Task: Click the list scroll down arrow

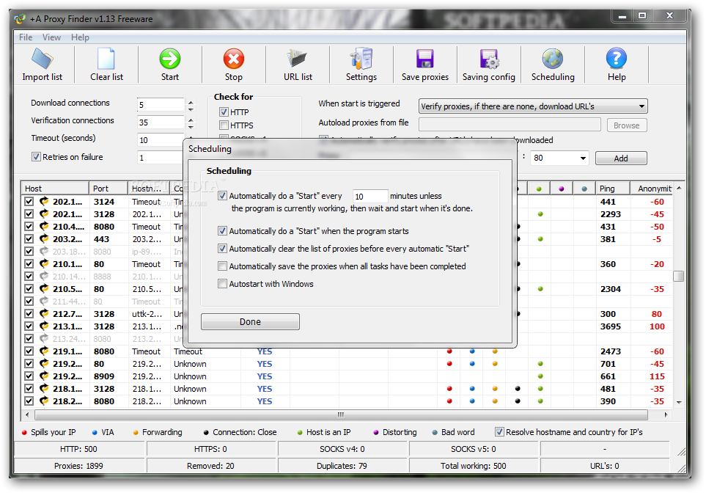Action: (x=679, y=402)
